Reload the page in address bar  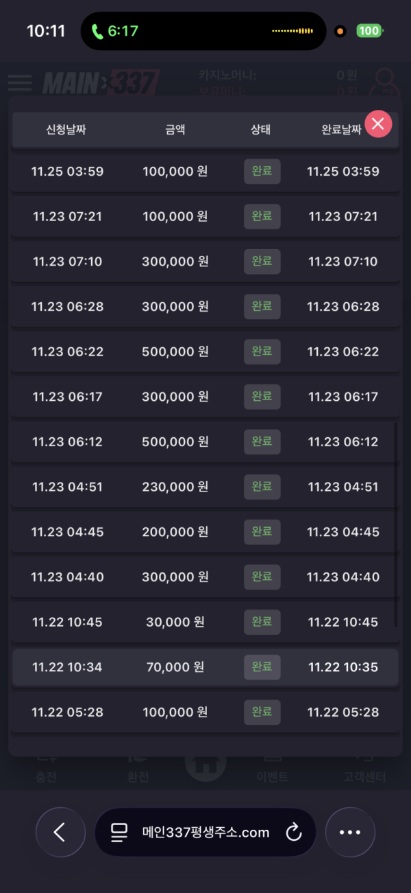tap(294, 833)
